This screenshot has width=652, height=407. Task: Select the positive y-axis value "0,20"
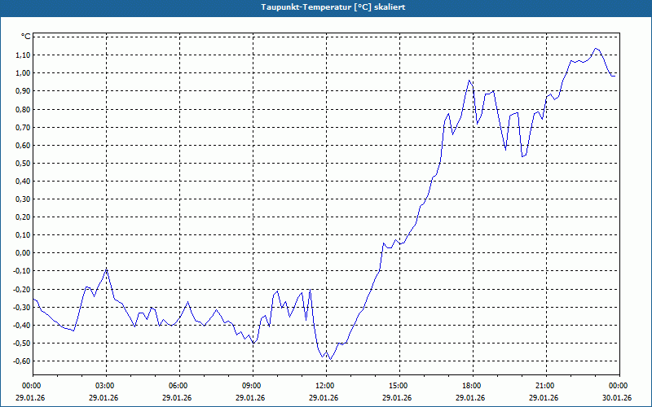(x=24, y=217)
